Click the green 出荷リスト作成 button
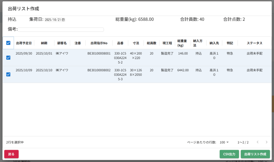 tap(255, 154)
